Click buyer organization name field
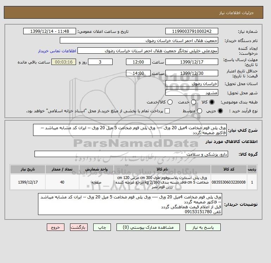Image resolution: width=271 pixels, height=263 pixels. coord(139,40)
